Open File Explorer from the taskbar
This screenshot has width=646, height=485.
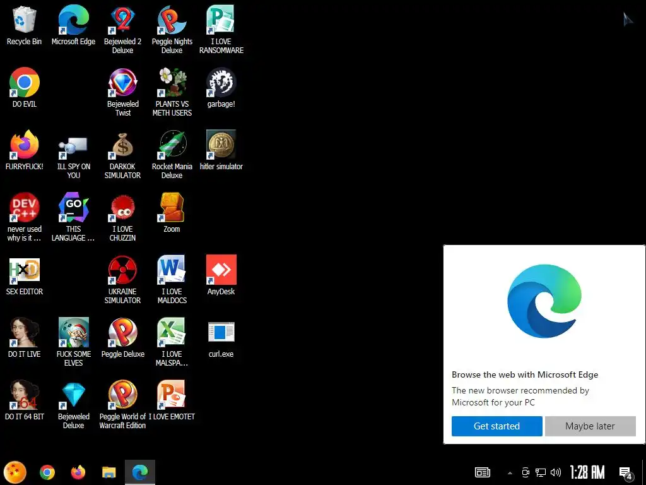pos(109,472)
